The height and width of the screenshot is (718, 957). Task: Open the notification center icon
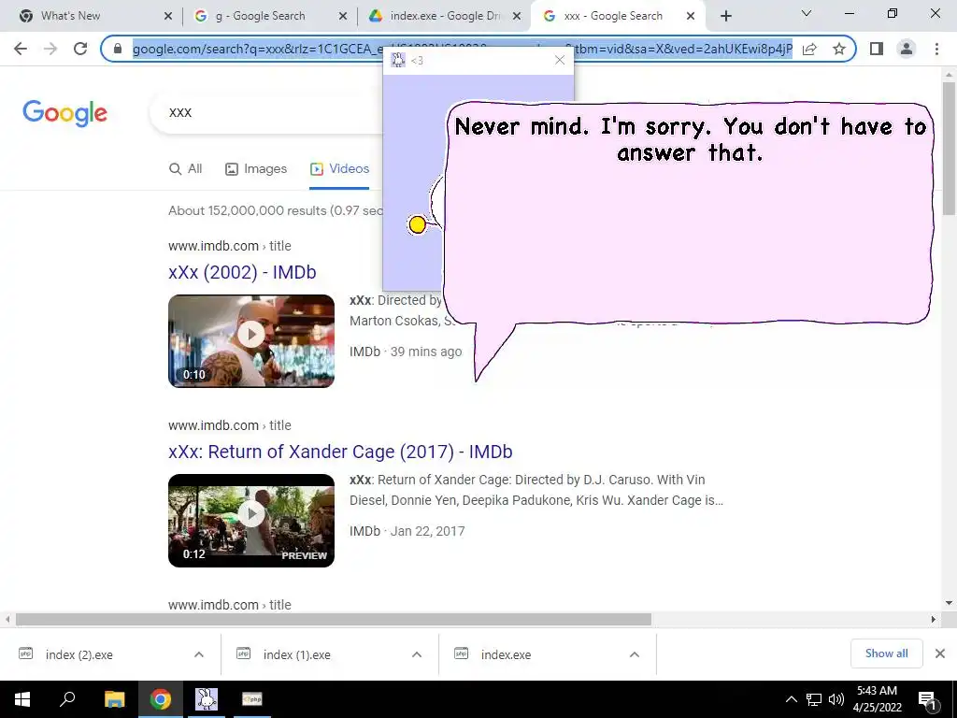point(927,699)
